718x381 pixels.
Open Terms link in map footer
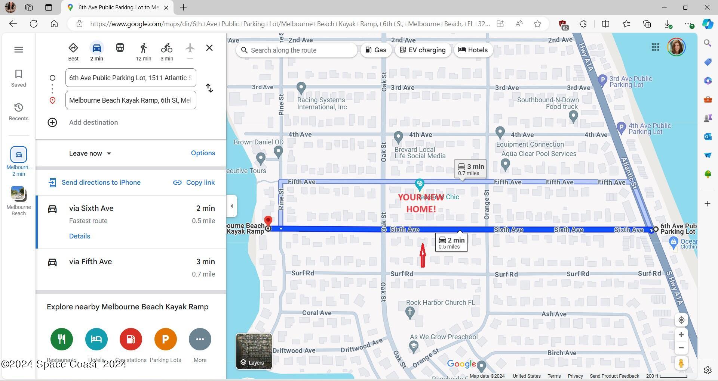(x=554, y=376)
